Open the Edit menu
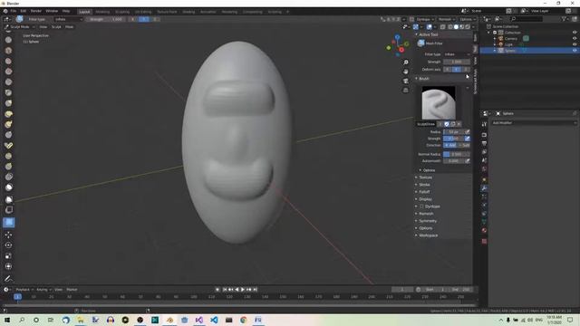 click(x=24, y=11)
